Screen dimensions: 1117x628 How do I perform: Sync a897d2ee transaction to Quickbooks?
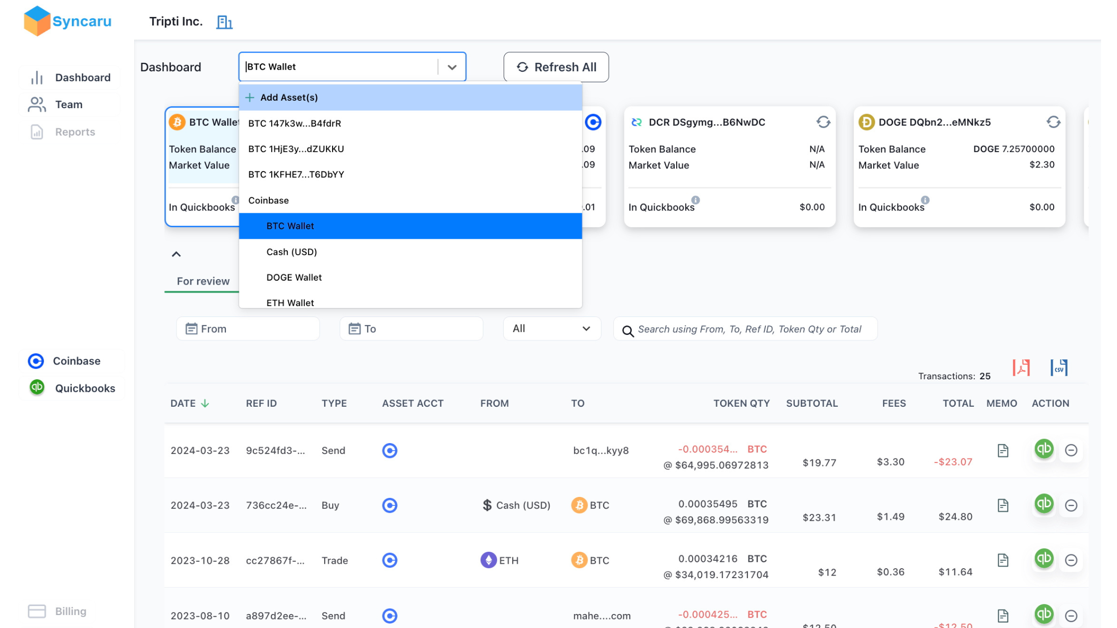[x=1044, y=614]
